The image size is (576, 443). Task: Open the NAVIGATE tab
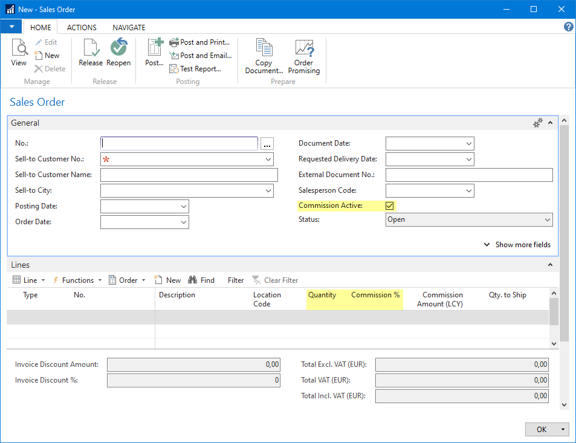pos(129,28)
